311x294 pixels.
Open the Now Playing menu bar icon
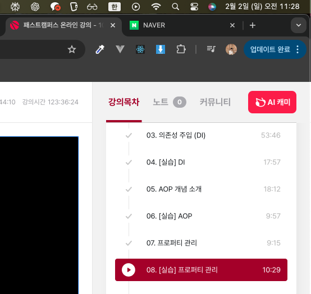point(136,7)
